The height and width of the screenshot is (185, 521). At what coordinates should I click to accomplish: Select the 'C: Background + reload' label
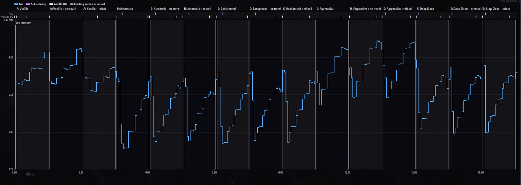(298, 9)
